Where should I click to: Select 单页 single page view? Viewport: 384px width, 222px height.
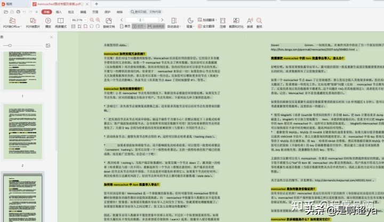[125, 26]
